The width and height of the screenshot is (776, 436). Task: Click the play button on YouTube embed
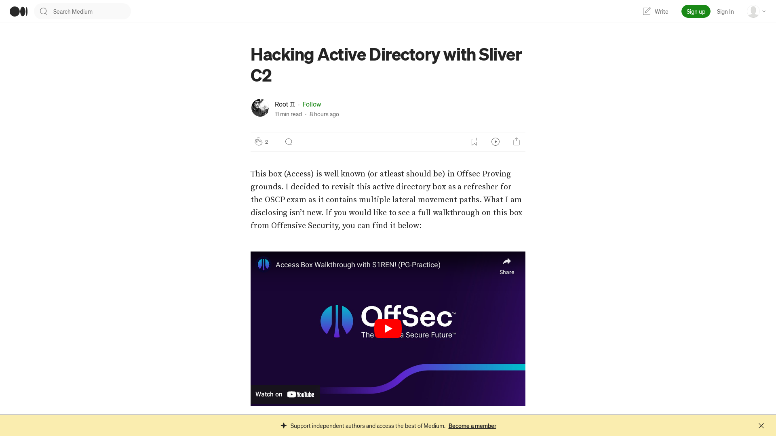[x=388, y=329]
